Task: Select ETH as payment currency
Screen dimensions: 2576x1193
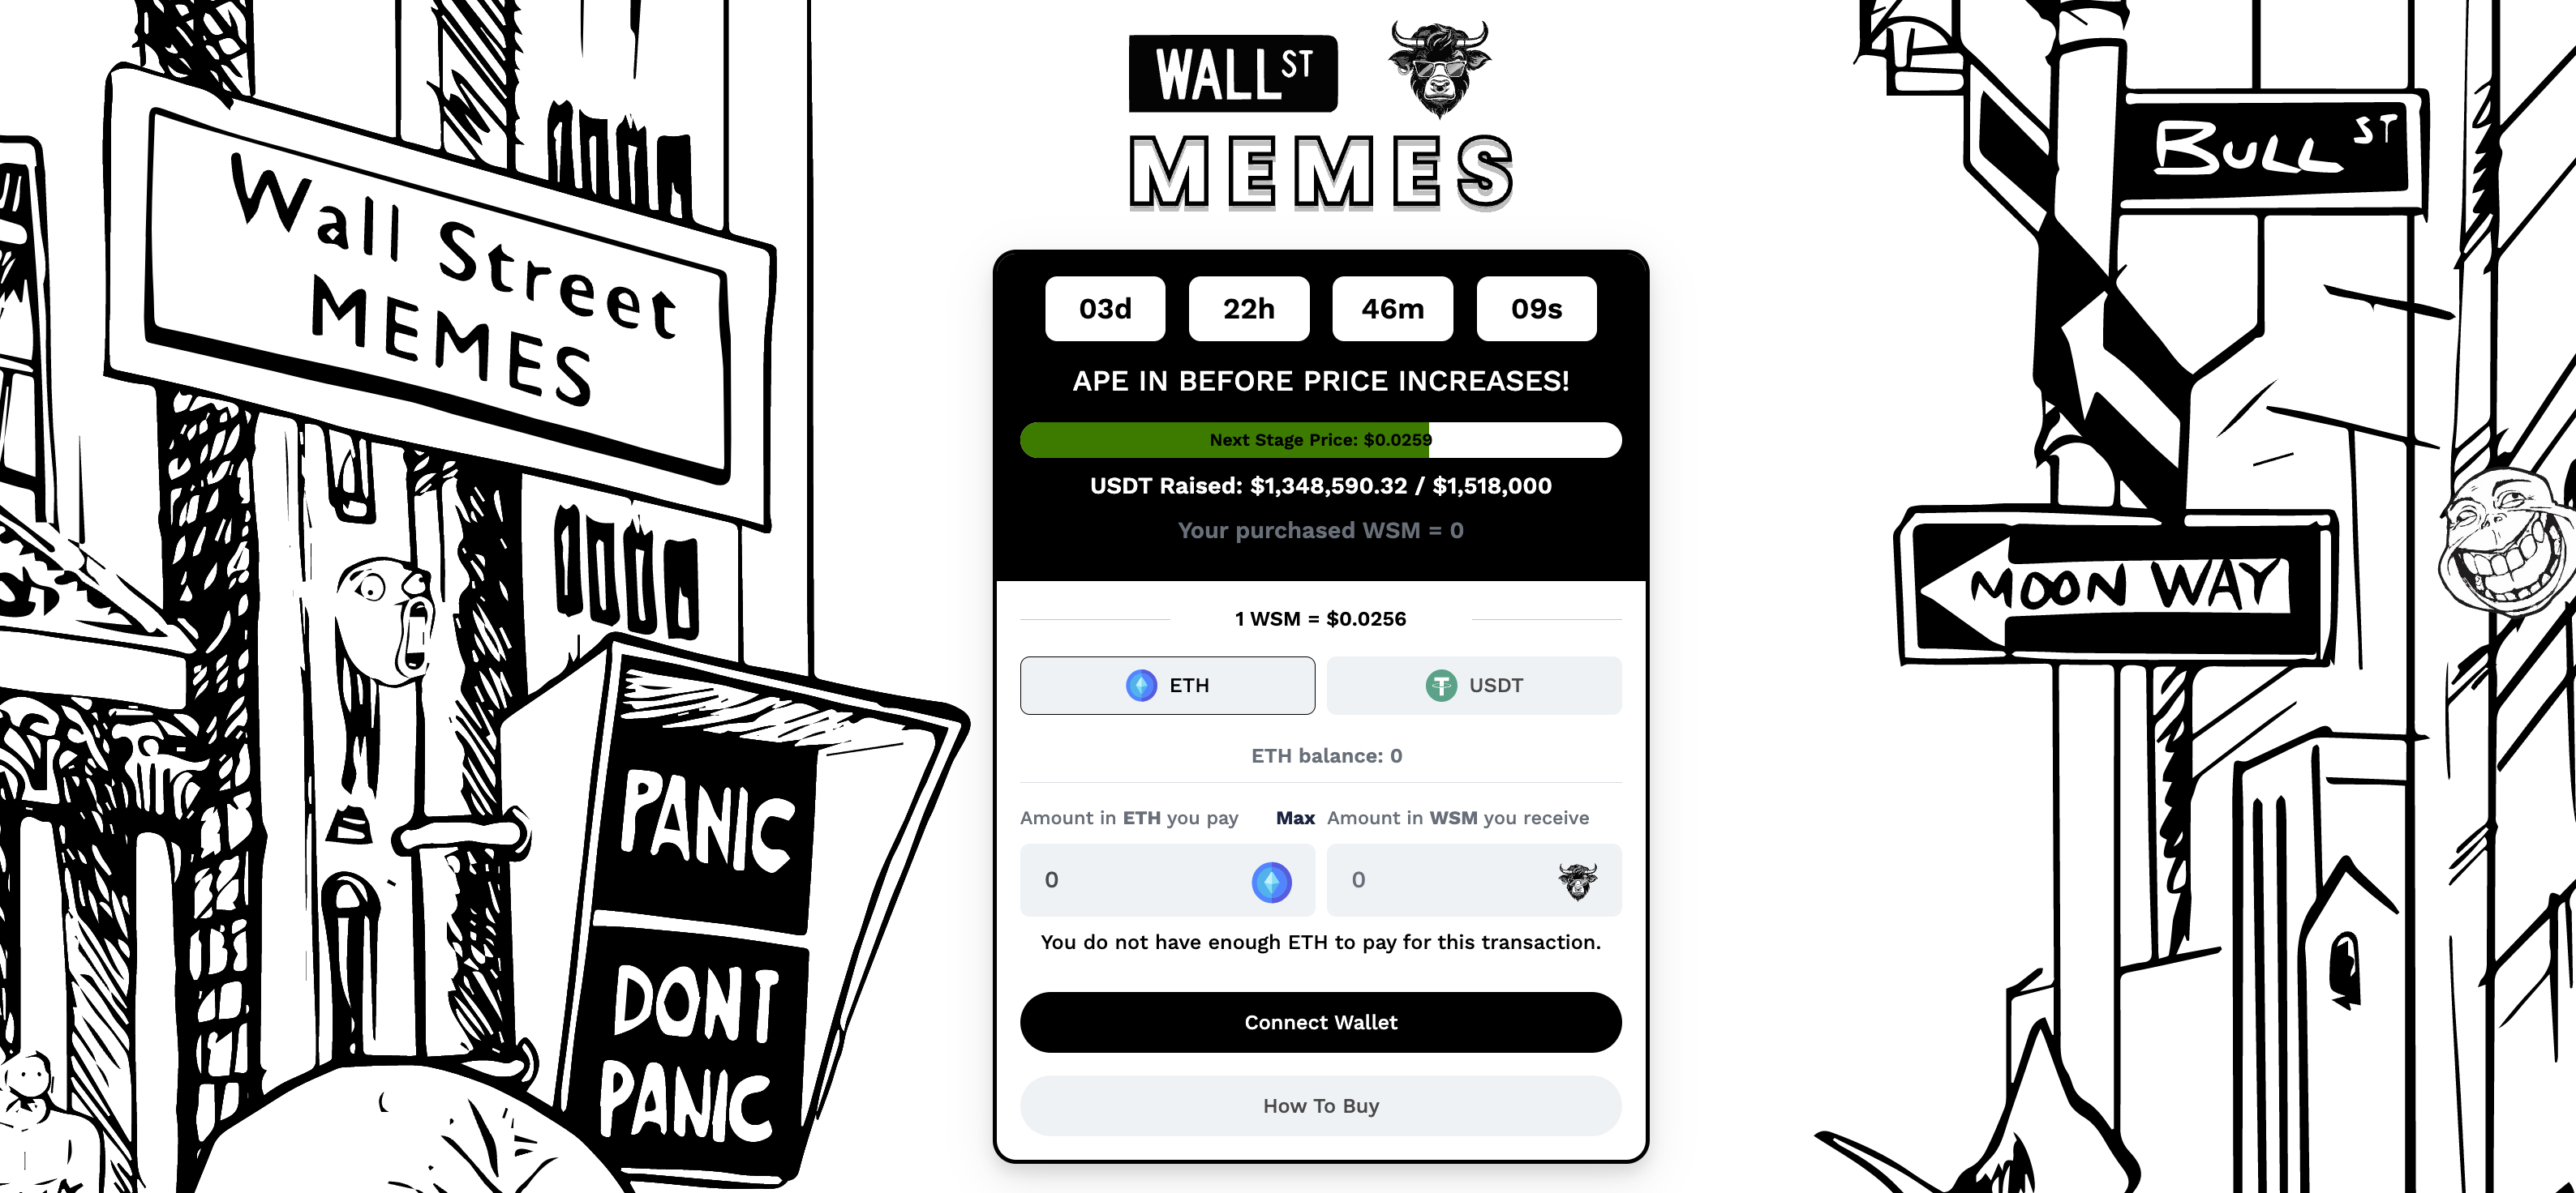Action: click(1168, 686)
